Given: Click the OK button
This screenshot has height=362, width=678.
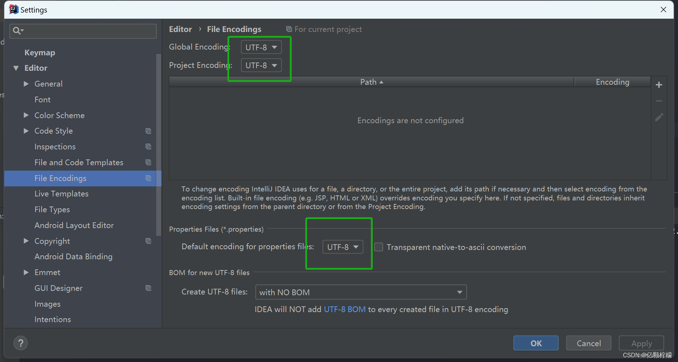Looking at the screenshot, I should (536, 343).
